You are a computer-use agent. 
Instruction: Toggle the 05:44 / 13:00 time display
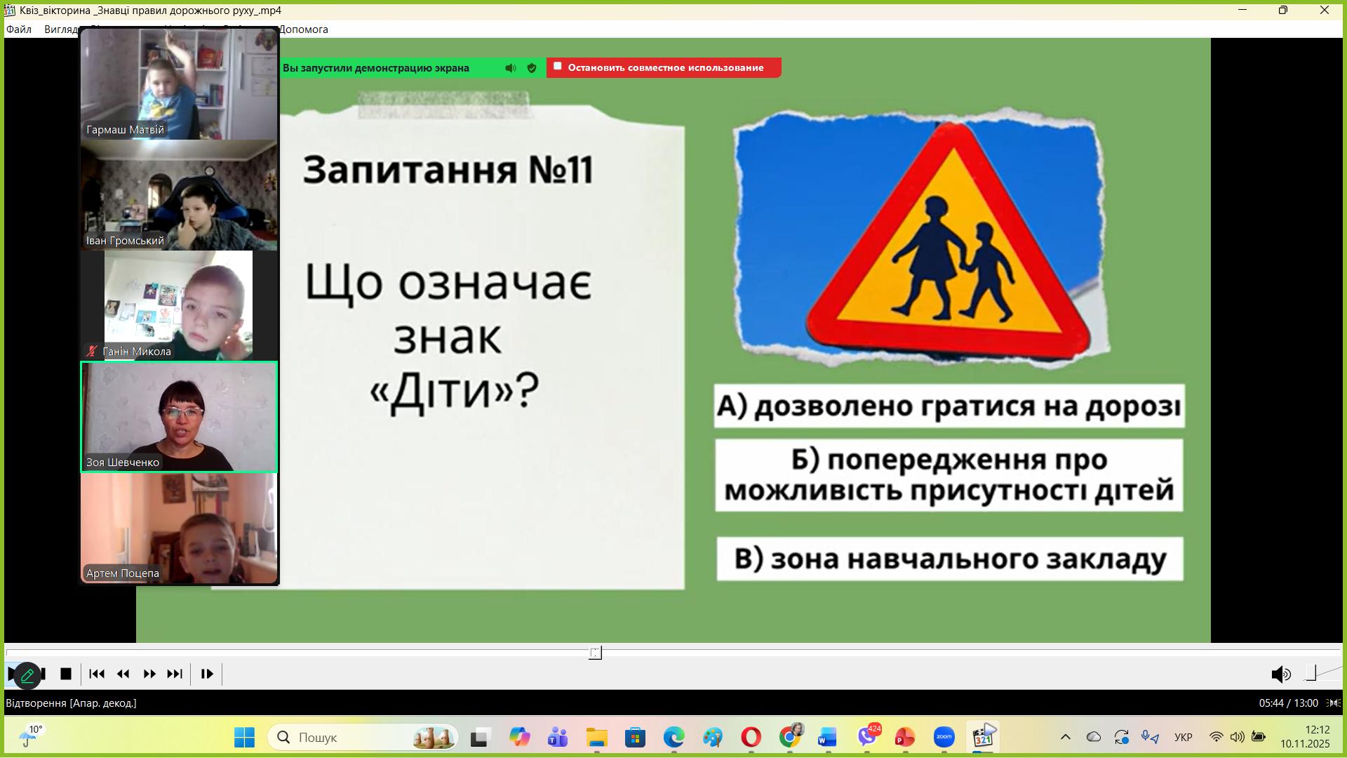1288,703
